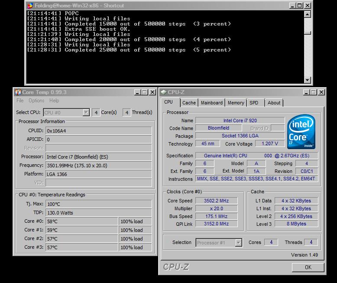Image resolution: width=337 pixels, height=283 pixels.
Task: Click the Frequency value 3501.99MHz
Action: 99,166
